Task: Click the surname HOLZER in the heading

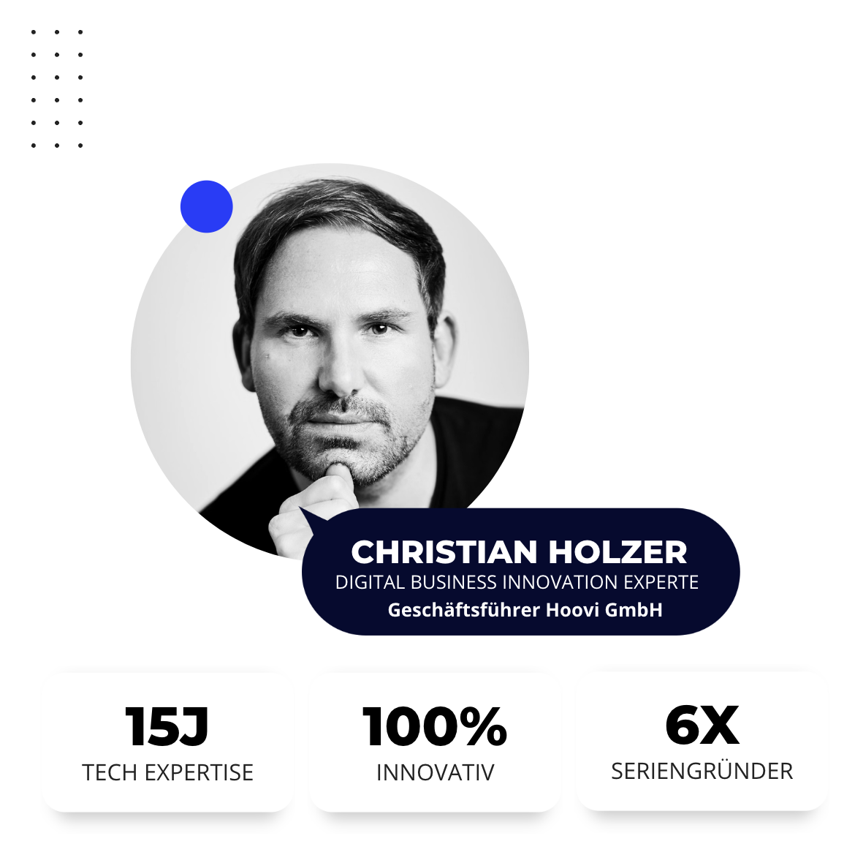Action: coord(618,552)
